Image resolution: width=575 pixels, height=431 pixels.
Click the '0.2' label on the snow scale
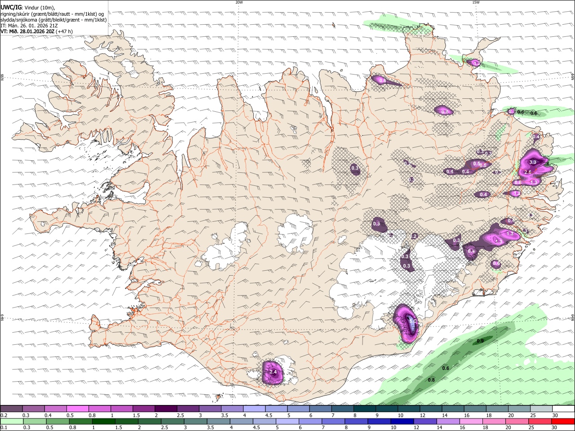click(x=3, y=415)
